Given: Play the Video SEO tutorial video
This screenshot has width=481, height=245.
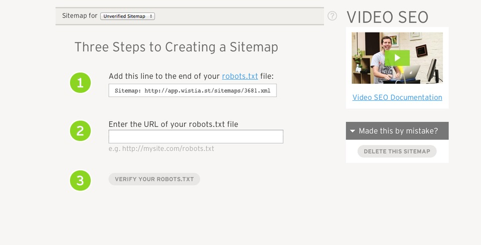Looking at the screenshot, I should pos(397,58).
